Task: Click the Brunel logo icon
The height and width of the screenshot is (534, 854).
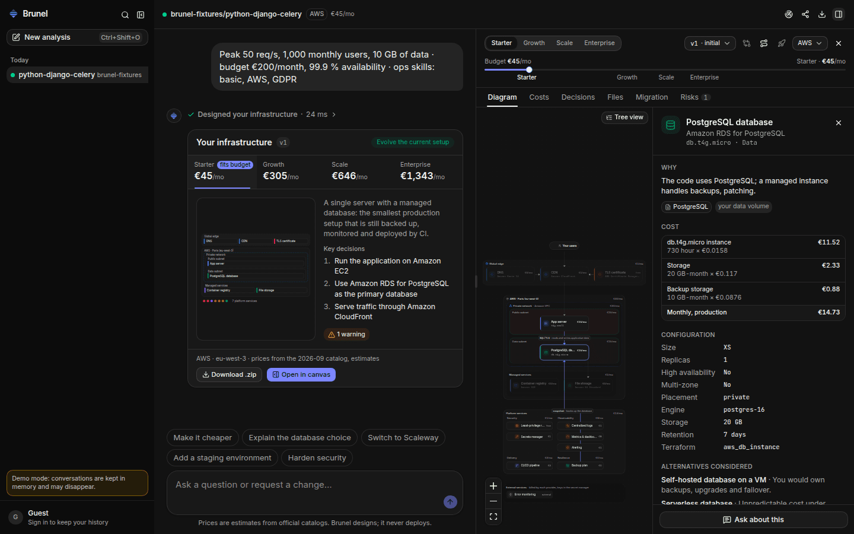Action: pyautogui.click(x=14, y=14)
